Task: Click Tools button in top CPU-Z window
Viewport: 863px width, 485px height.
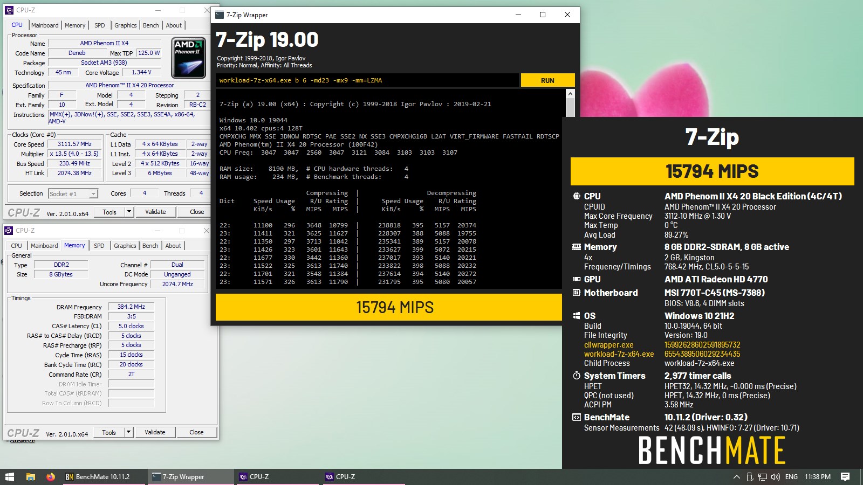Action: coord(109,212)
